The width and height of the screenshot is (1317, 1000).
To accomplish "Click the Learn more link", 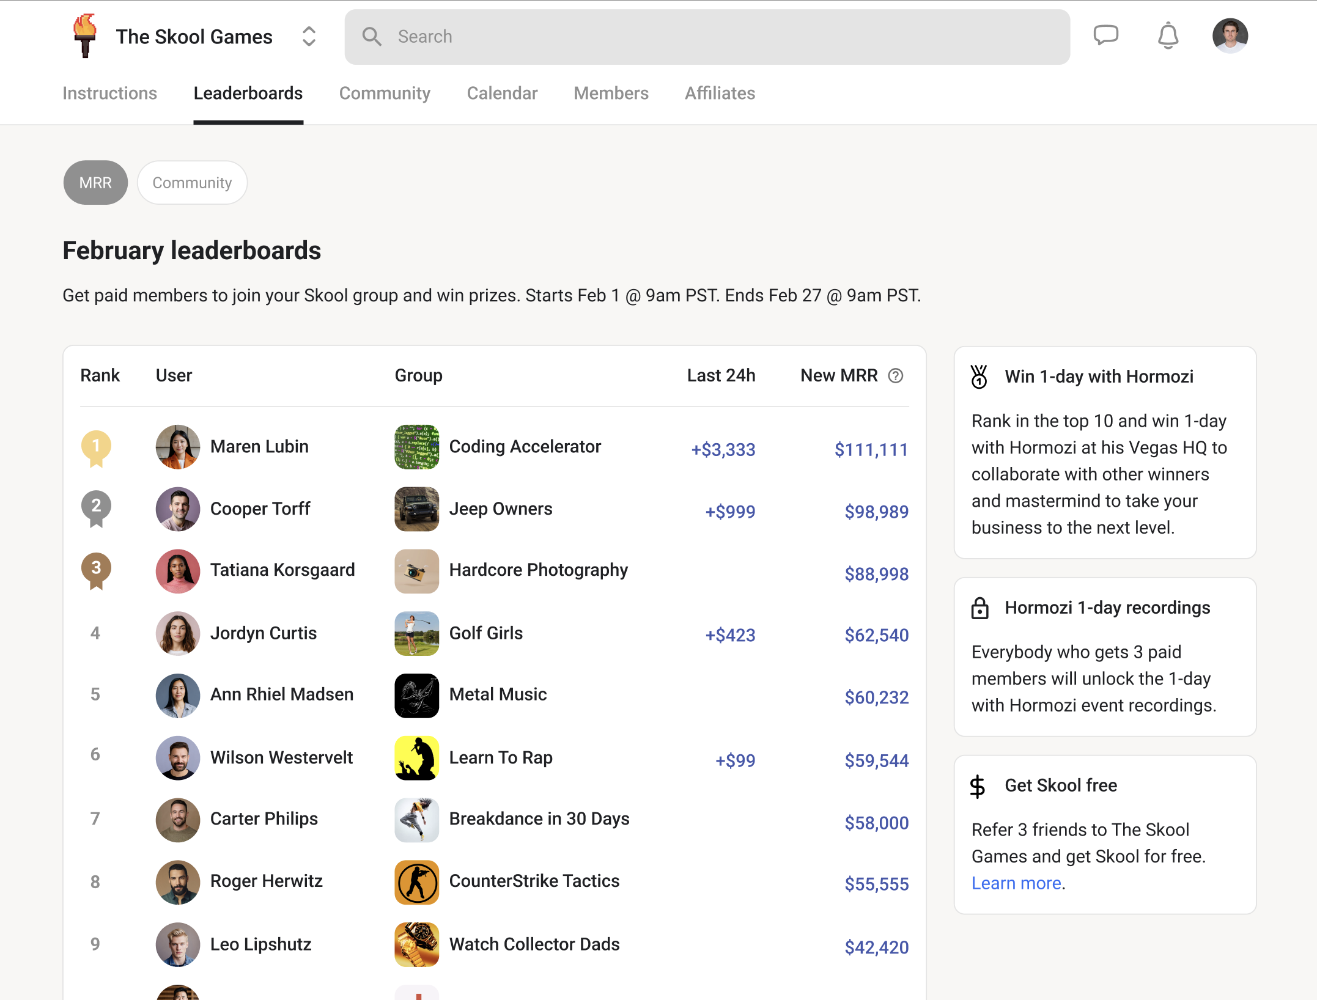I will (1016, 883).
